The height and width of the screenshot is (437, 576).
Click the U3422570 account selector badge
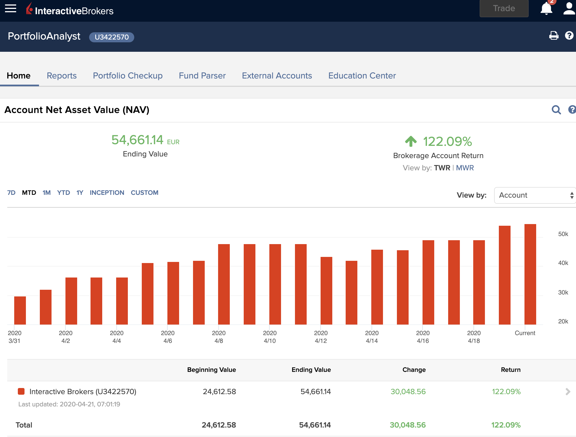111,37
